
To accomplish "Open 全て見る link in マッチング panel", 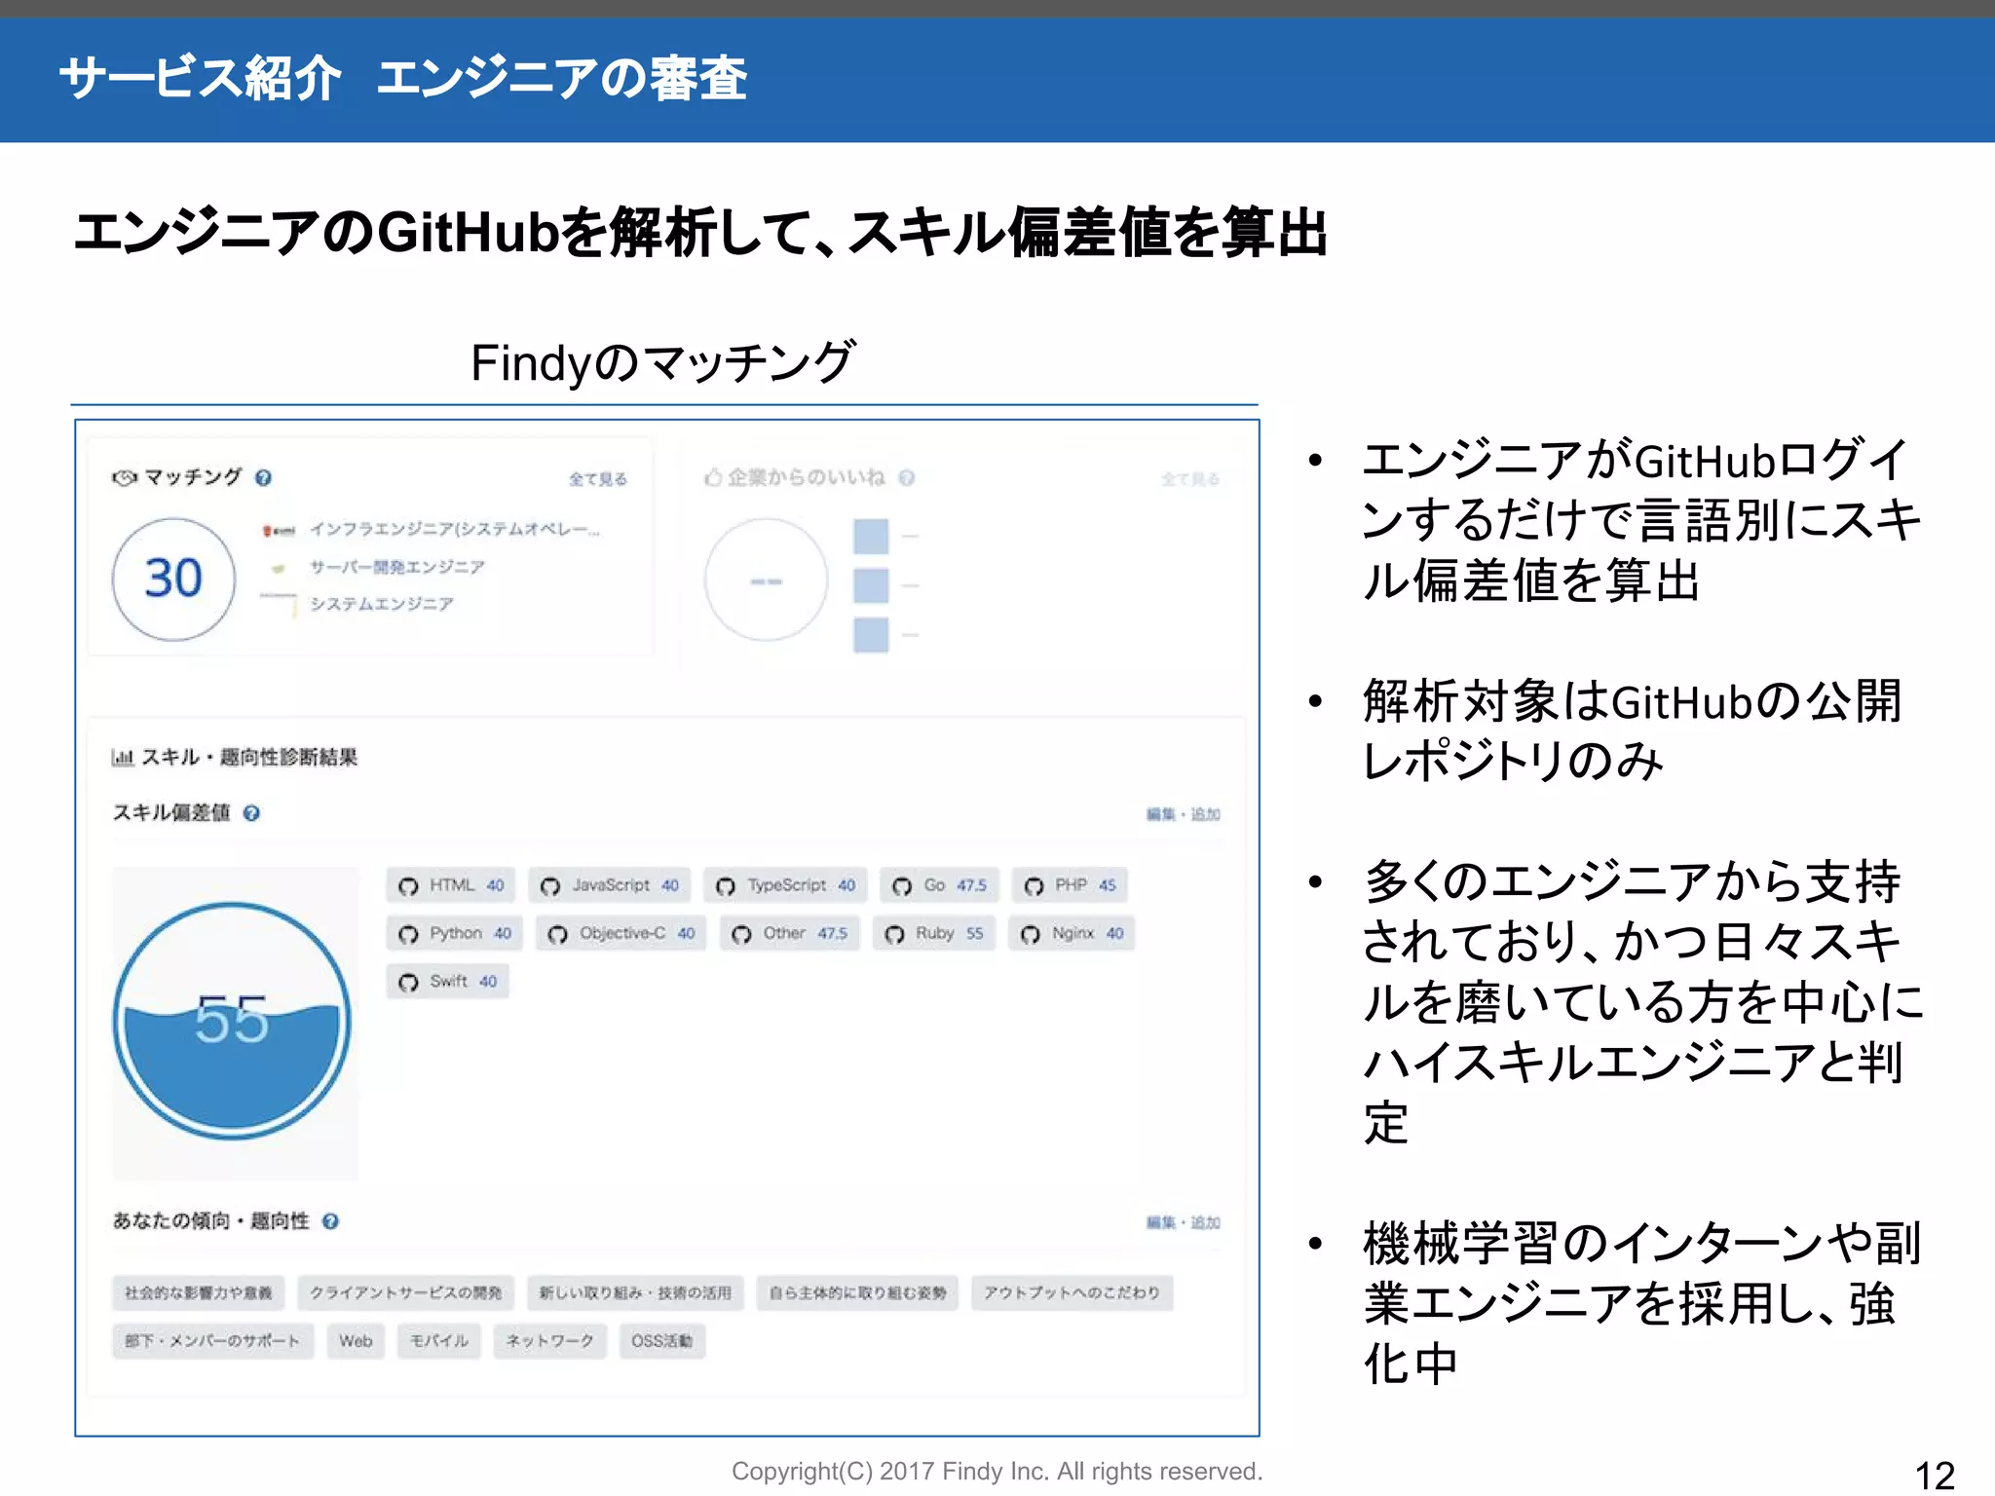I will tap(597, 479).
